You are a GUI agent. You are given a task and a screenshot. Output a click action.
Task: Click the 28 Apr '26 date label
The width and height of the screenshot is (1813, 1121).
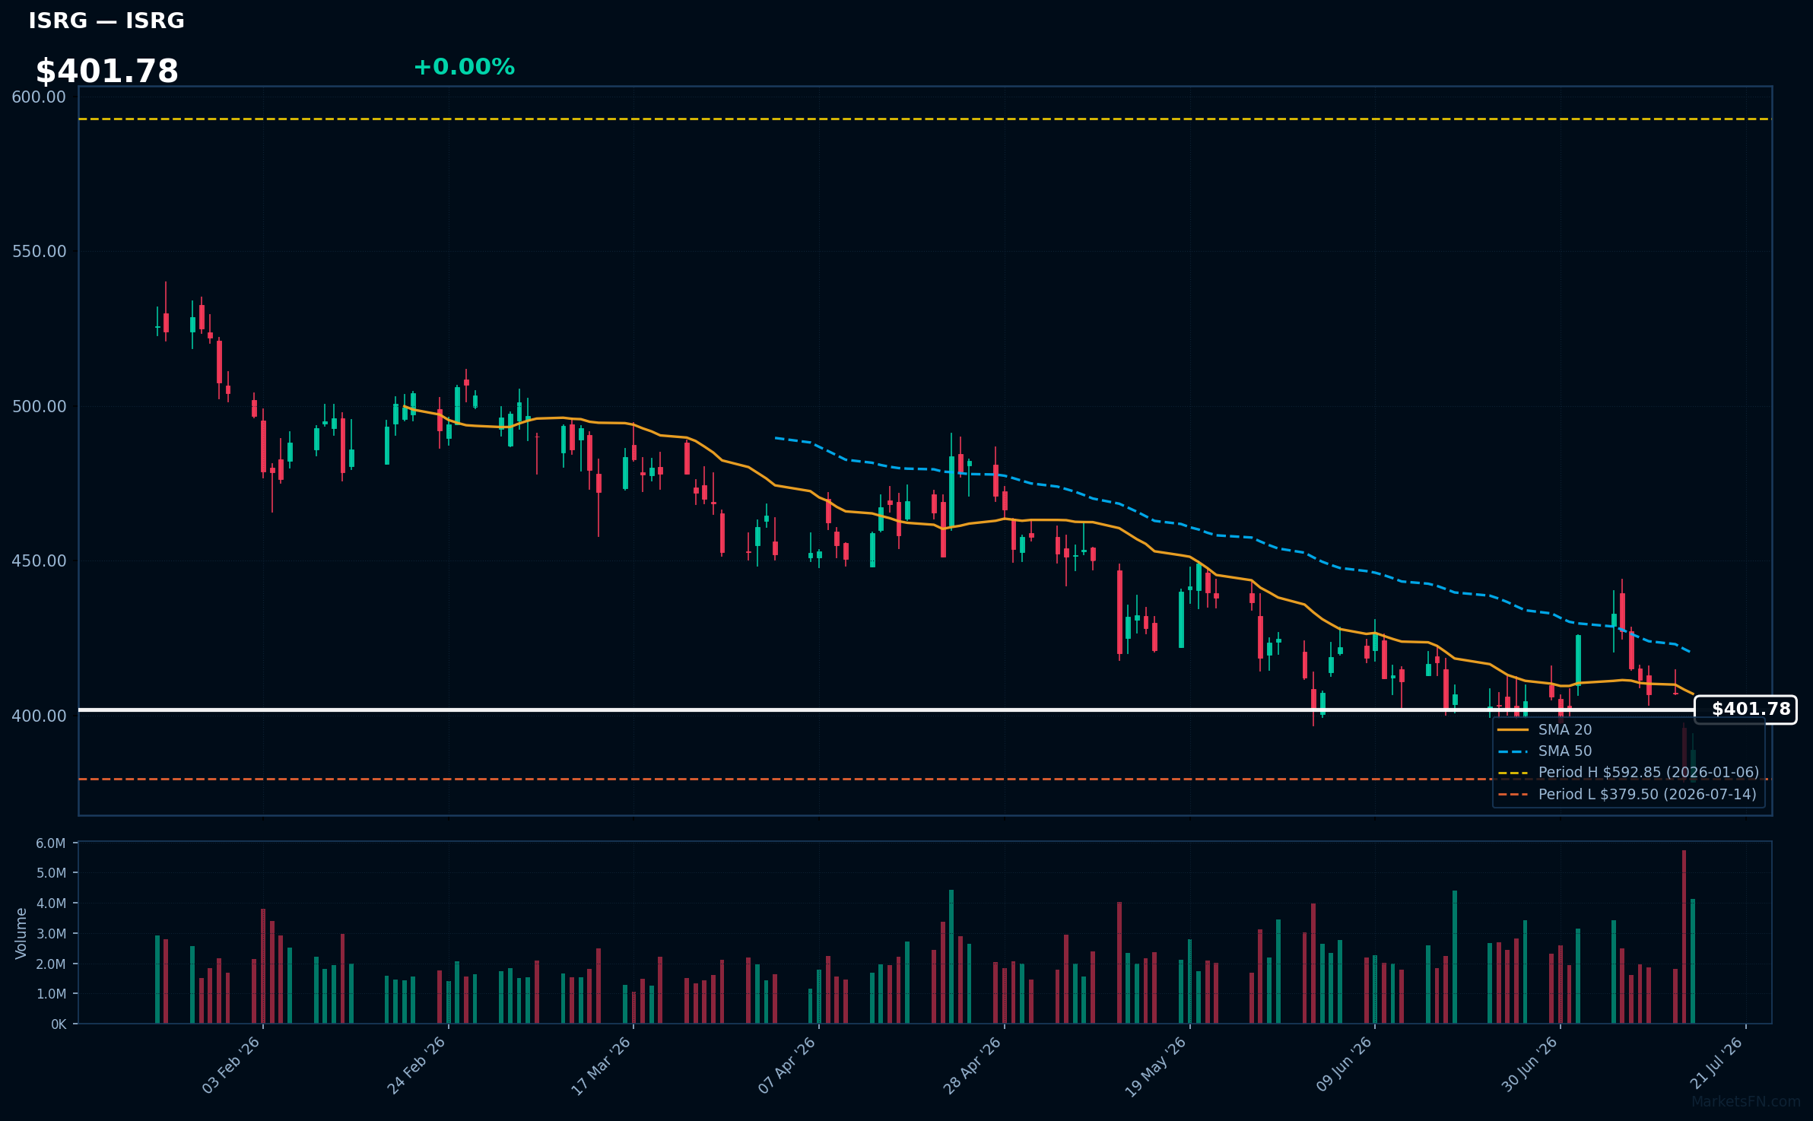pos(973,1065)
